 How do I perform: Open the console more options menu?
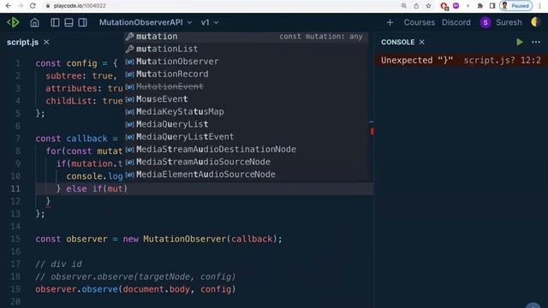coord(536,42)
